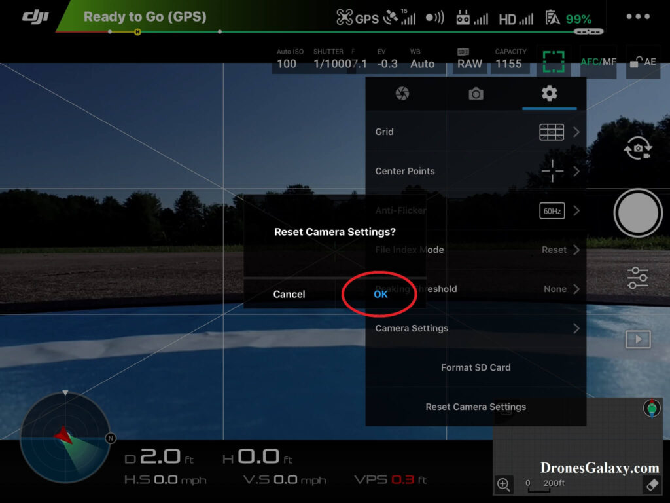Open GPS flight mode status icon
Image resolution: width=670 pixels, height=503 pixels.
point(357,18)
